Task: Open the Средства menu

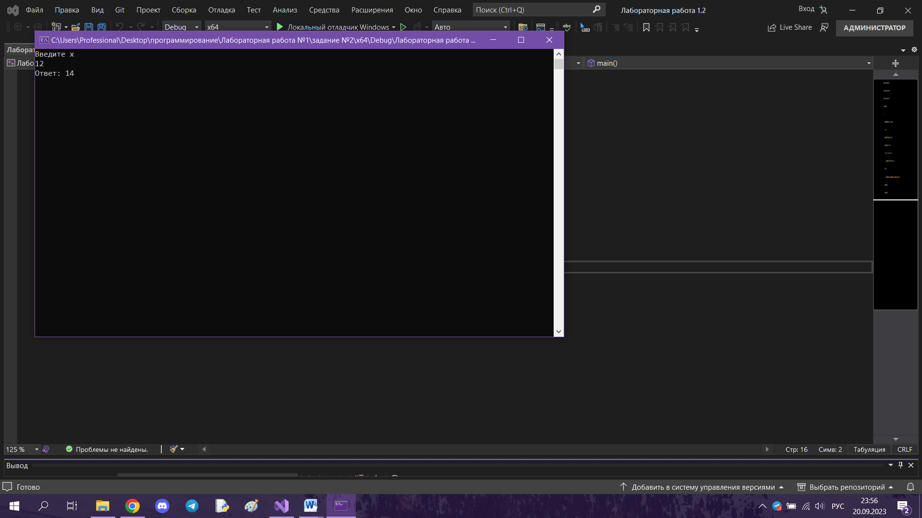Action: click(x=324, y=10)
